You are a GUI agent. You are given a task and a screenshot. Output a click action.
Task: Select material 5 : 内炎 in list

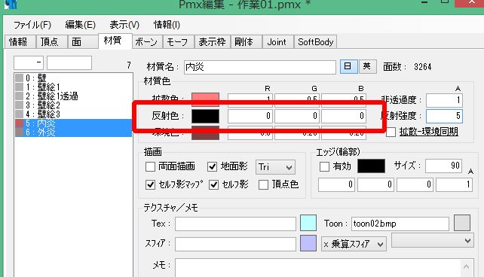(73, 123)
